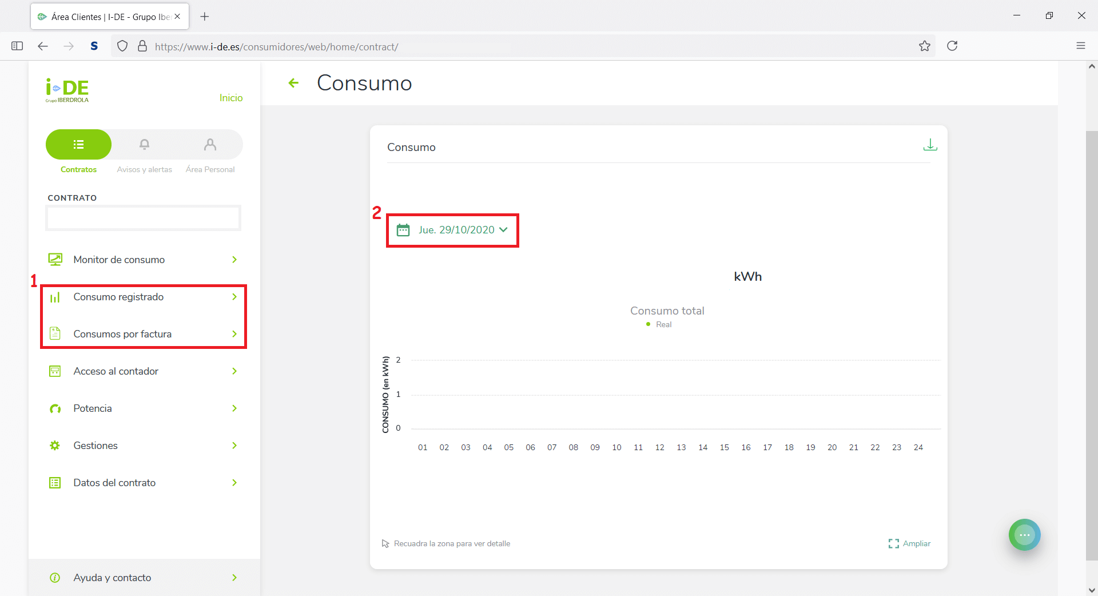
Task: Open the browser hamburger menu
Action: pyautogui.click(x=1080, y=46)
